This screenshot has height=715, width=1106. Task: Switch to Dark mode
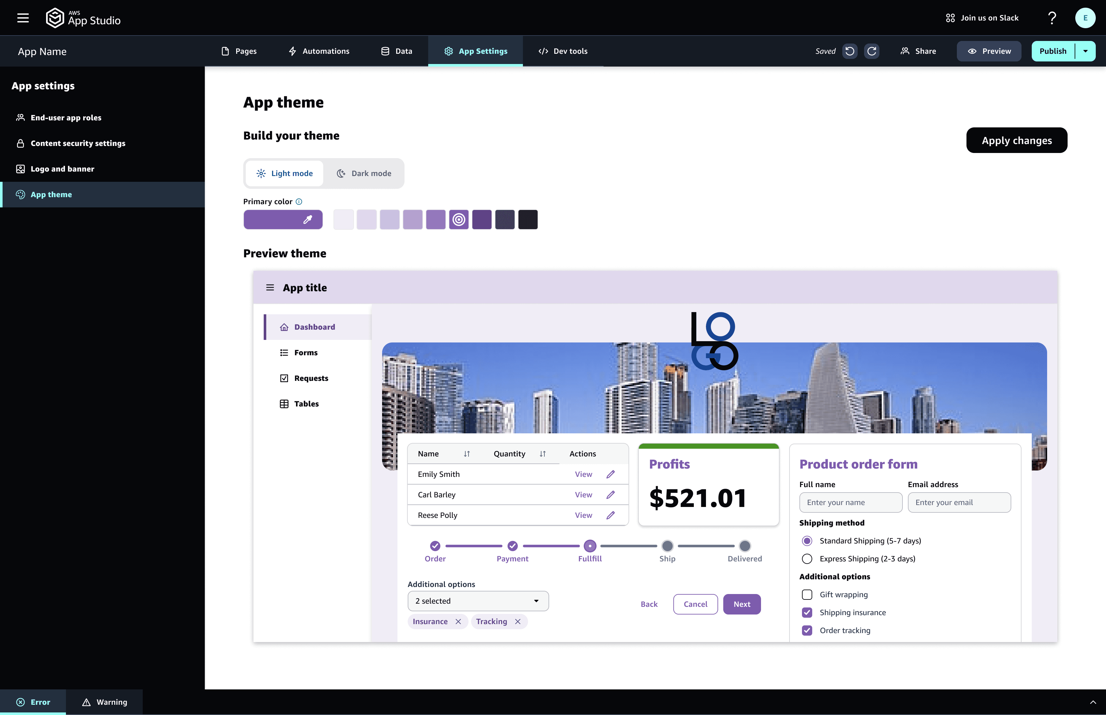pyautogui.click(x=364, y=173)
